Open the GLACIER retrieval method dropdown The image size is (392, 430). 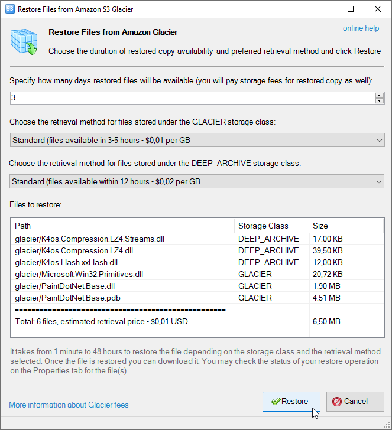pyautogui.click(x=197, y=140)
